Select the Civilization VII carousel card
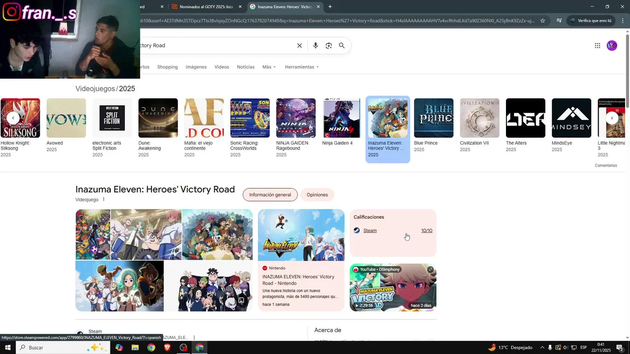 [479, 125]
